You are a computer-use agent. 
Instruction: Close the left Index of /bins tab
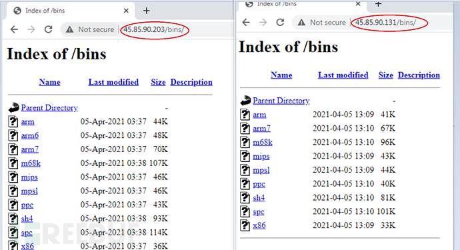pos(126,11)
